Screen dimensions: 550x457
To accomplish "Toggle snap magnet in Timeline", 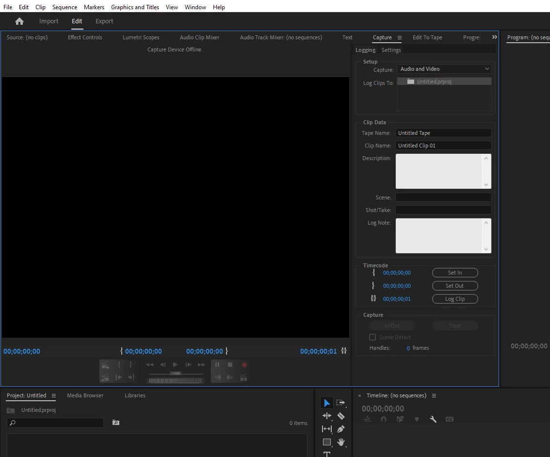I will (383, 419).
